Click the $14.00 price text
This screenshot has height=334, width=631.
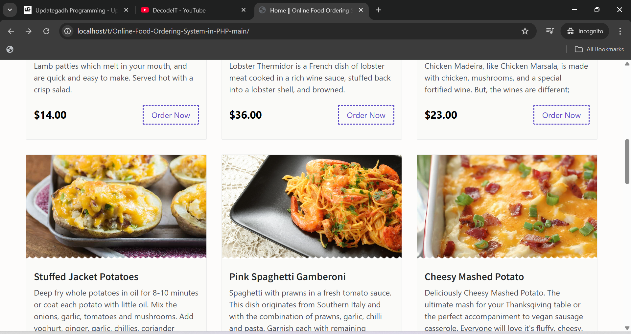click(x=50, y=115)
